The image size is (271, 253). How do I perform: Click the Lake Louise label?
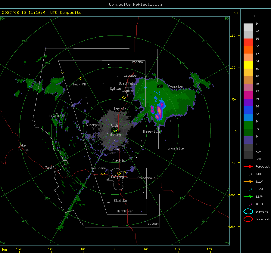point(23,148)
